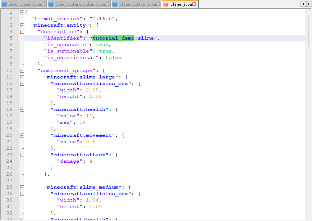Collapse the minecraft:movement fold on line 20
The height and width of the screenshot is (221, 312).
(22, 135)
